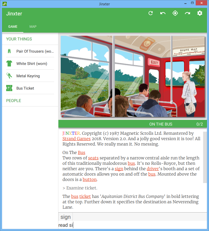Undo the last move with the undo arrow

pyautogui.click(x=163, y=13)
